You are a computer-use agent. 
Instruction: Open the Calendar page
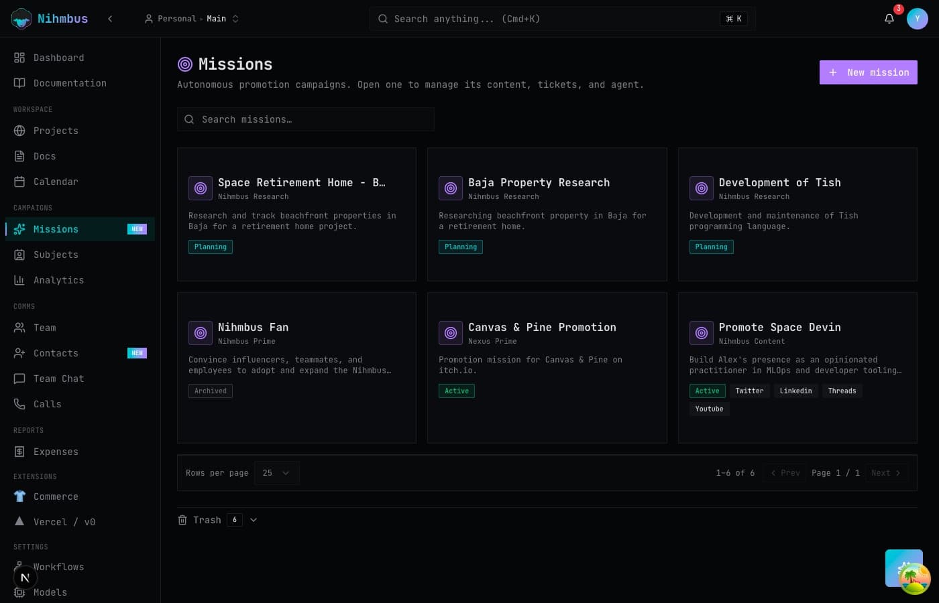click(80, 182)
